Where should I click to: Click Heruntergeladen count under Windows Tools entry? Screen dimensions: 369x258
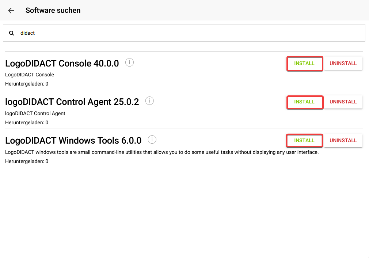click(x=27, y=161)
